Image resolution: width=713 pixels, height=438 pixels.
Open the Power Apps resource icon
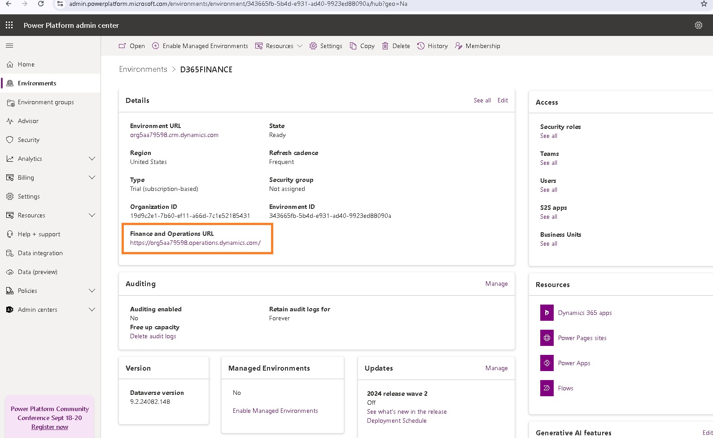(547, 363)
